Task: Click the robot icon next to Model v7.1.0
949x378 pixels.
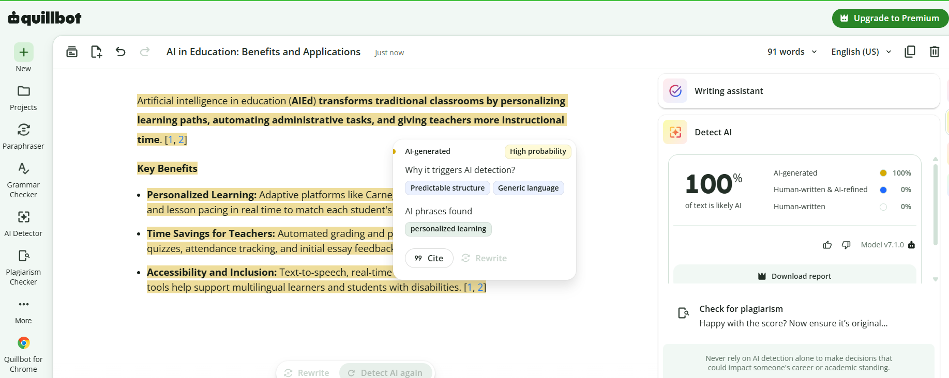Action: [x=911, y=245]
